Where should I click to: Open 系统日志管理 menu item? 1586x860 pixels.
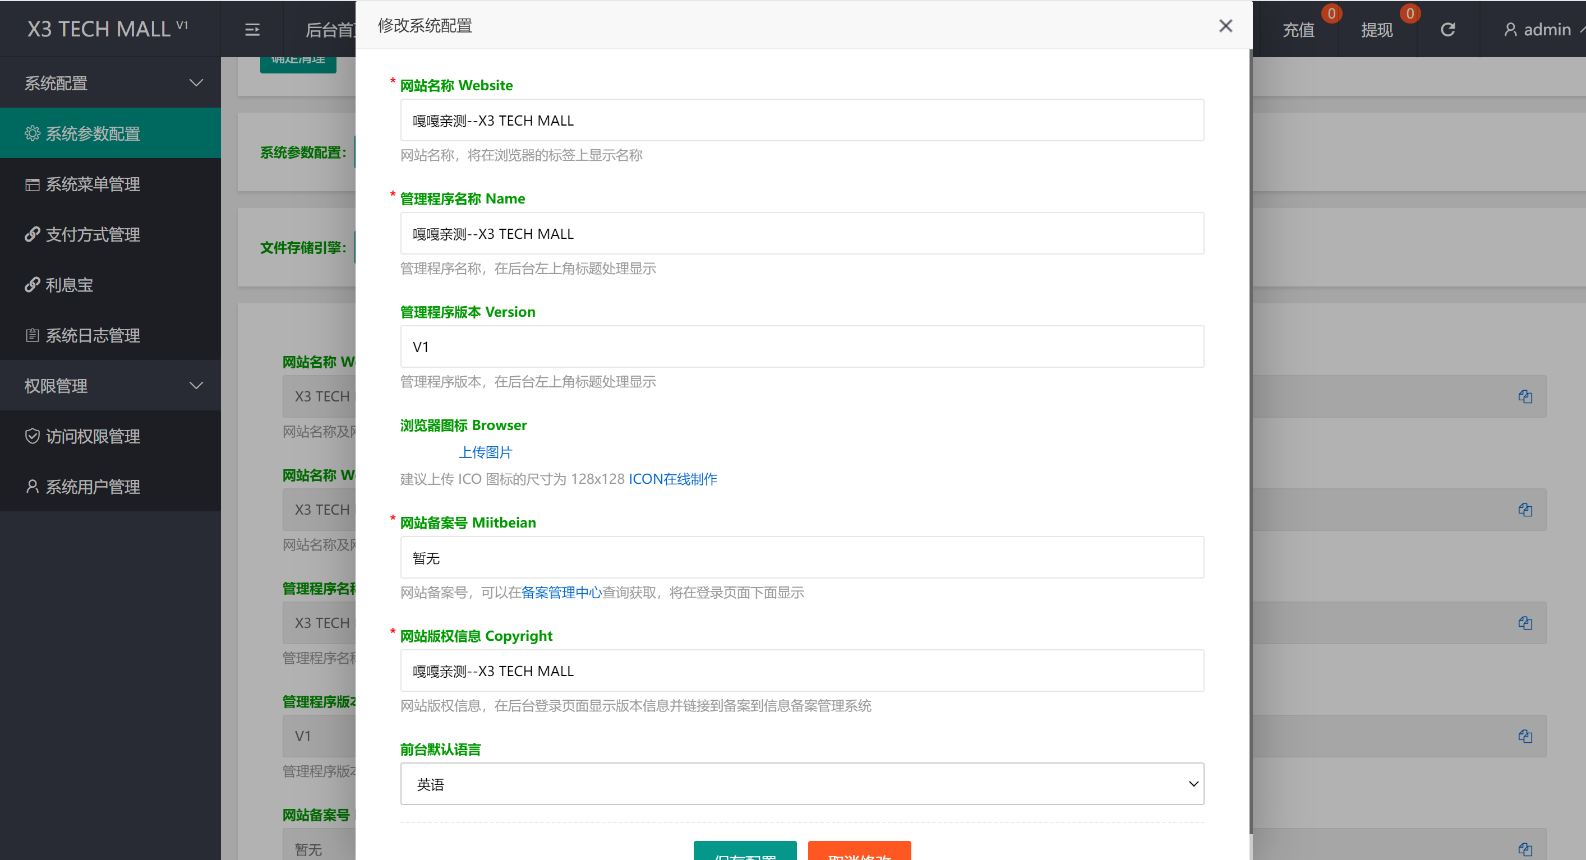pos(111,335)
